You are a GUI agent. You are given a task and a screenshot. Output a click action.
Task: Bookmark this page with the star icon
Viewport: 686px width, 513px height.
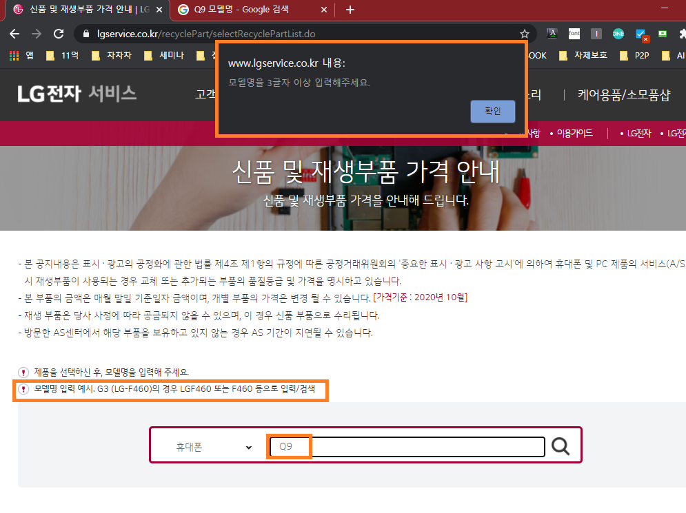[x=525, y=34]
